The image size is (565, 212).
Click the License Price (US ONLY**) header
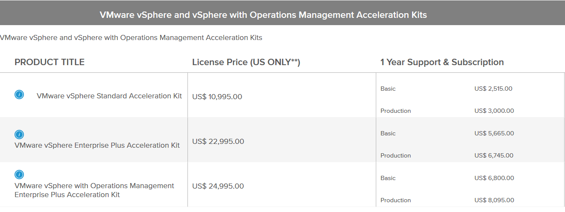click(246, 62)
